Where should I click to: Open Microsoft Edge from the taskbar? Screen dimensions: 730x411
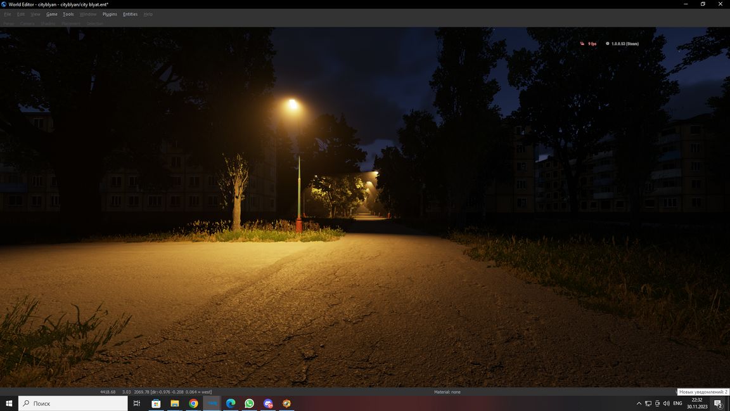(231, 403)
